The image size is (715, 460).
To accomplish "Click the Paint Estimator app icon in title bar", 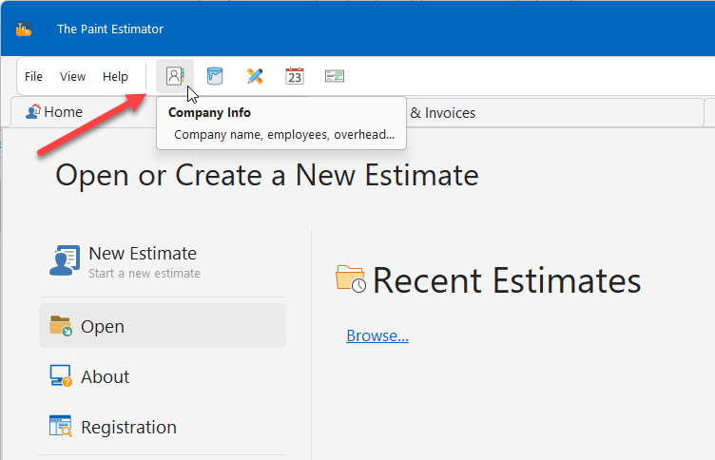I will pos(25,29).
